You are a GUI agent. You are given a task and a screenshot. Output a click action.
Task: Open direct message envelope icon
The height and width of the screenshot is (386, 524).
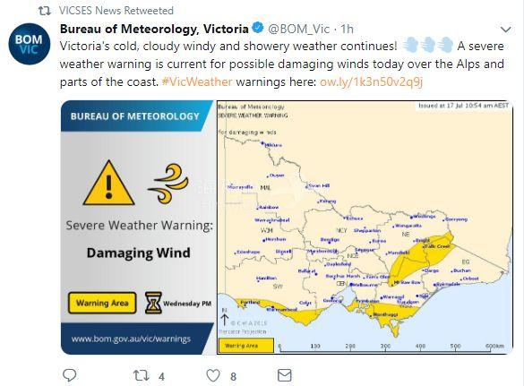(284, 375)
